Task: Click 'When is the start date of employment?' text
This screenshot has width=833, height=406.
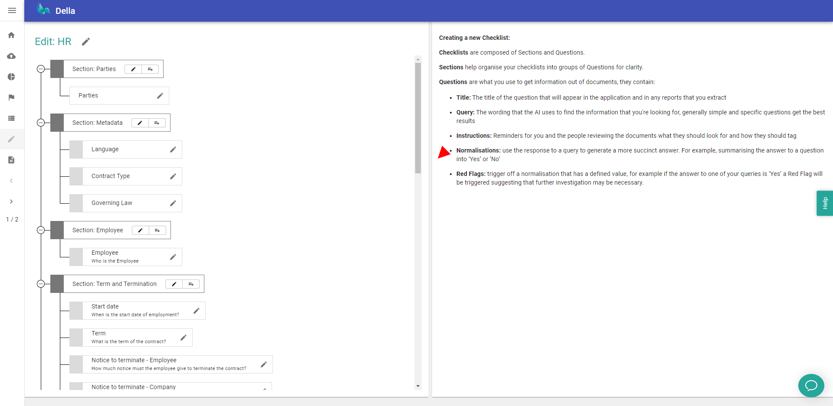Action: pos(135,315)
